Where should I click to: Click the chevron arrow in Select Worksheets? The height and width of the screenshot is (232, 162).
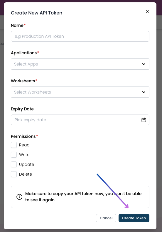tap(144, 92)
